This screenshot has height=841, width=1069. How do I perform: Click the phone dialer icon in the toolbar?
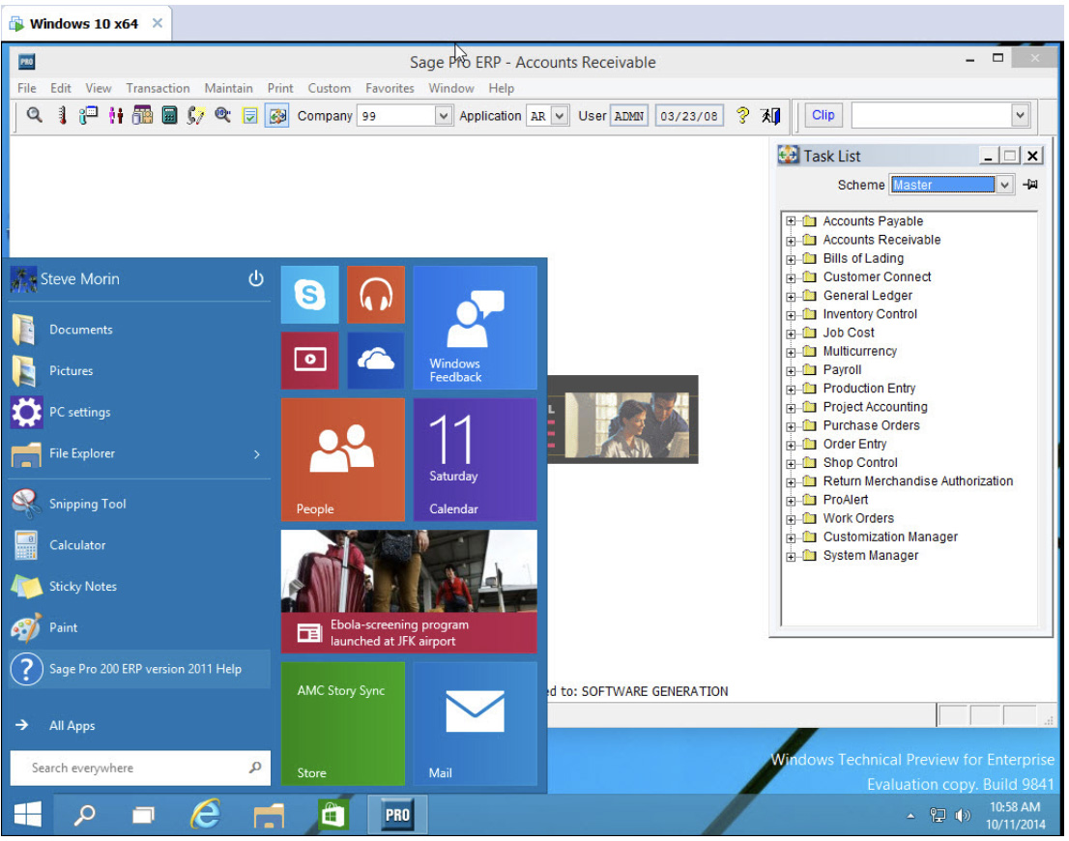click(192, 116)
